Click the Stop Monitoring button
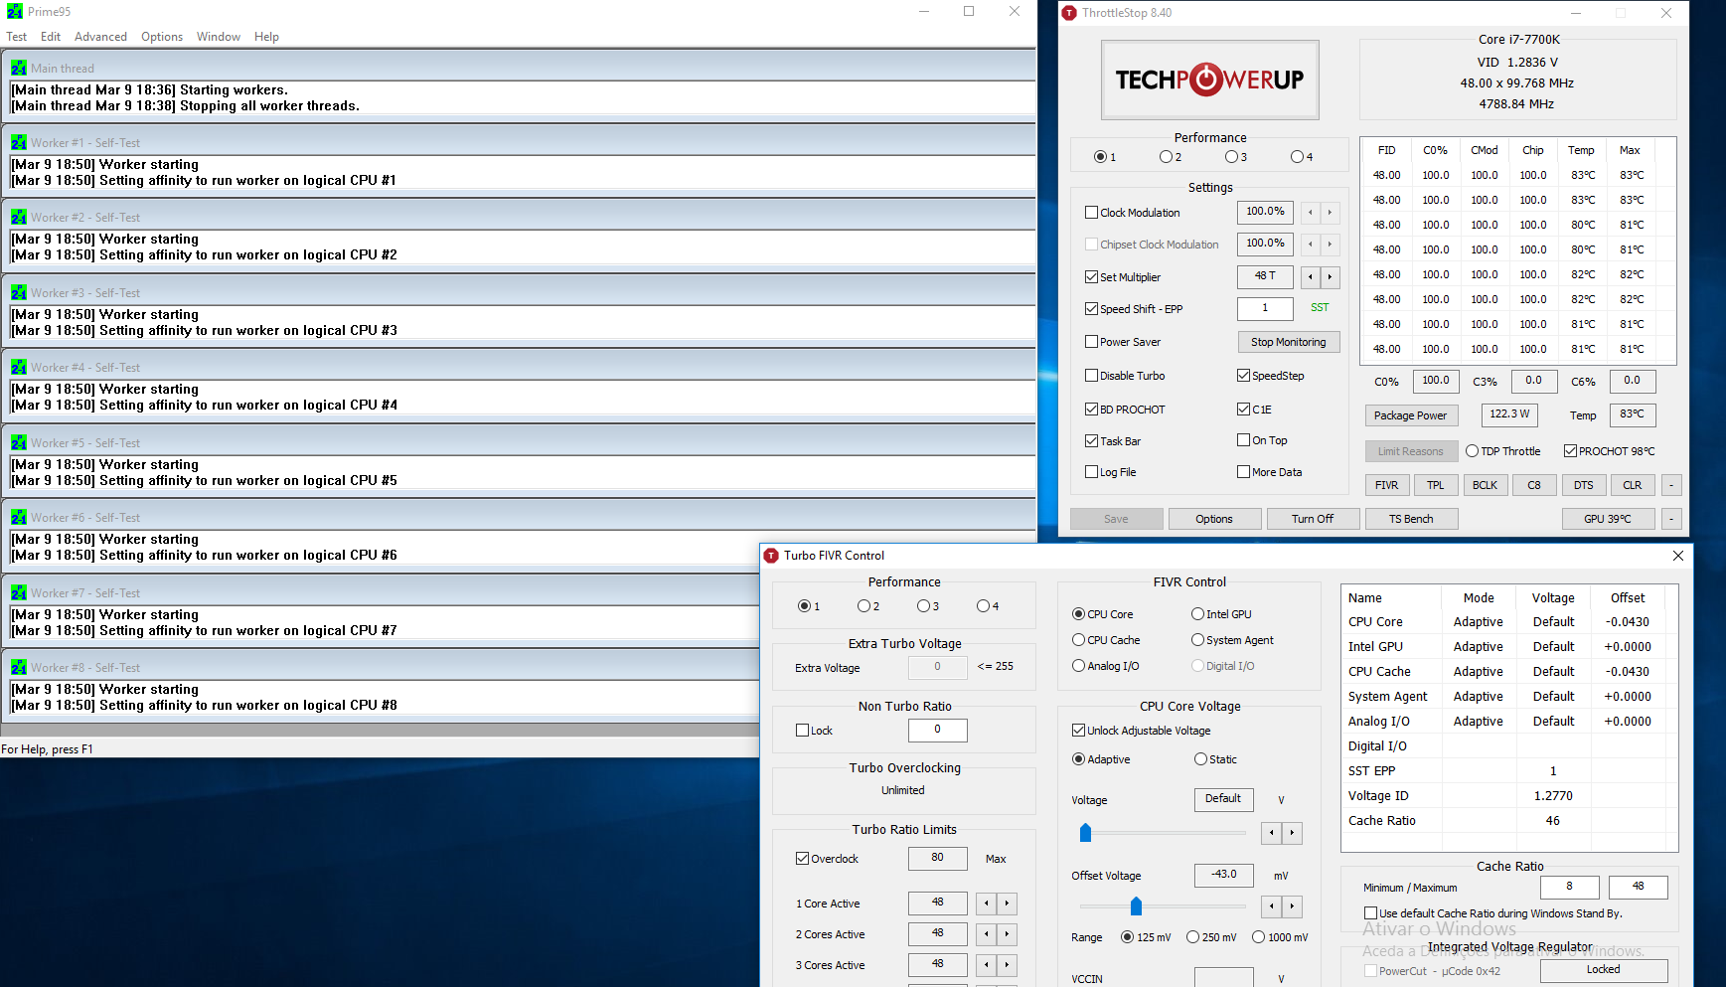Viewport: 1726px width, 987px height. click(x=1289, y=342)
